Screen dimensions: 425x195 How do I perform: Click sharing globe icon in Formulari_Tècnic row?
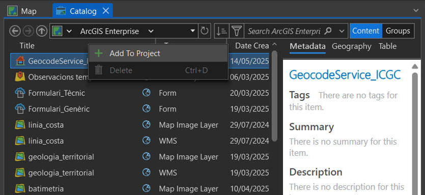[x=147, y=93]
